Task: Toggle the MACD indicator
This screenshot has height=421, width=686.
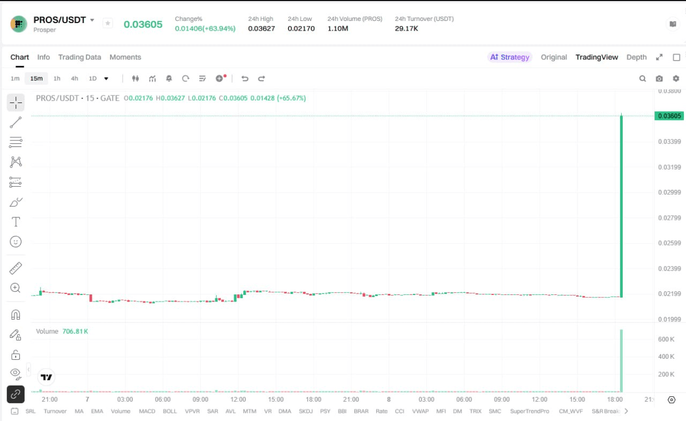Action: 147,411
